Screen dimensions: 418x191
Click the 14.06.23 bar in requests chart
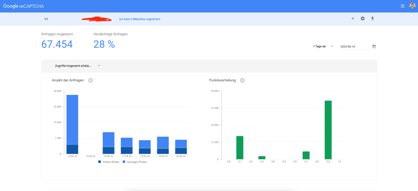[x=72, y=124]
